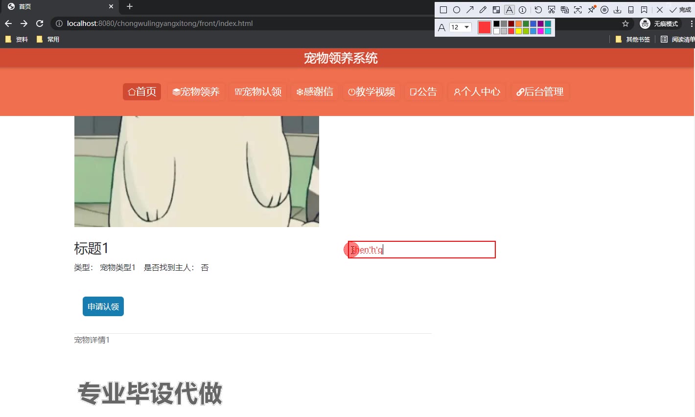This screenshot has width=695, height=417.
Task: Close the 首页 browser tab
Action: [111, 6]
